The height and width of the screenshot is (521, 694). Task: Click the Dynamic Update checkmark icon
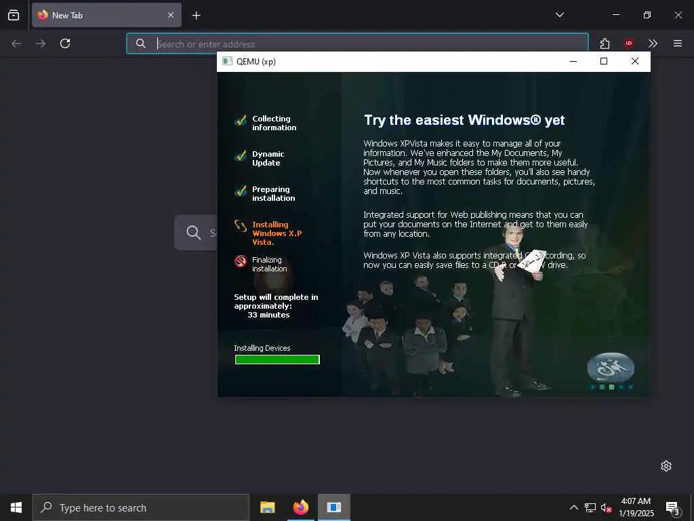(x=241, y=155)
